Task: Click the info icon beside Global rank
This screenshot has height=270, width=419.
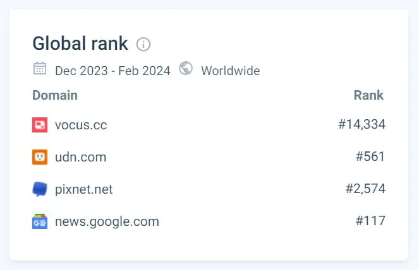Action: (144, 44)
